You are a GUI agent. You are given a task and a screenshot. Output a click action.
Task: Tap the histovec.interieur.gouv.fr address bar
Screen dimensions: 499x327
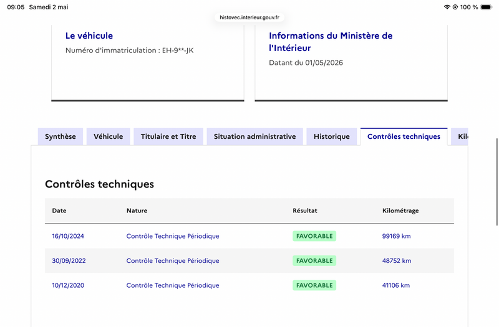(249, 17)
